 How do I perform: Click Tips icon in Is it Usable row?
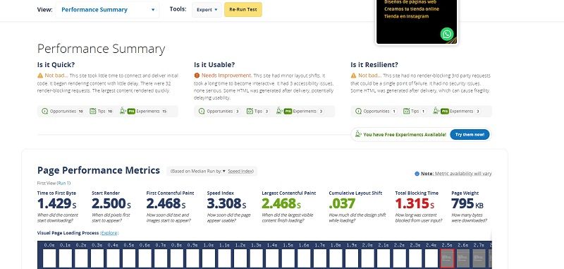pyautogui.click(x=250, y=112)
